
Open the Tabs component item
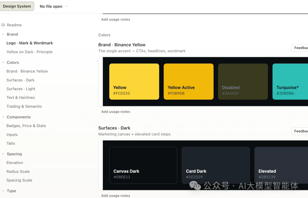click(11, 143)
